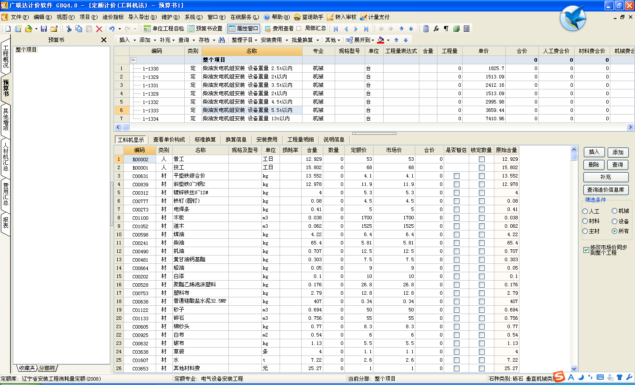Click the upper grid horizontal scrollbar thumb
This screenshot has width=635, height=385.
pos(126,127)
